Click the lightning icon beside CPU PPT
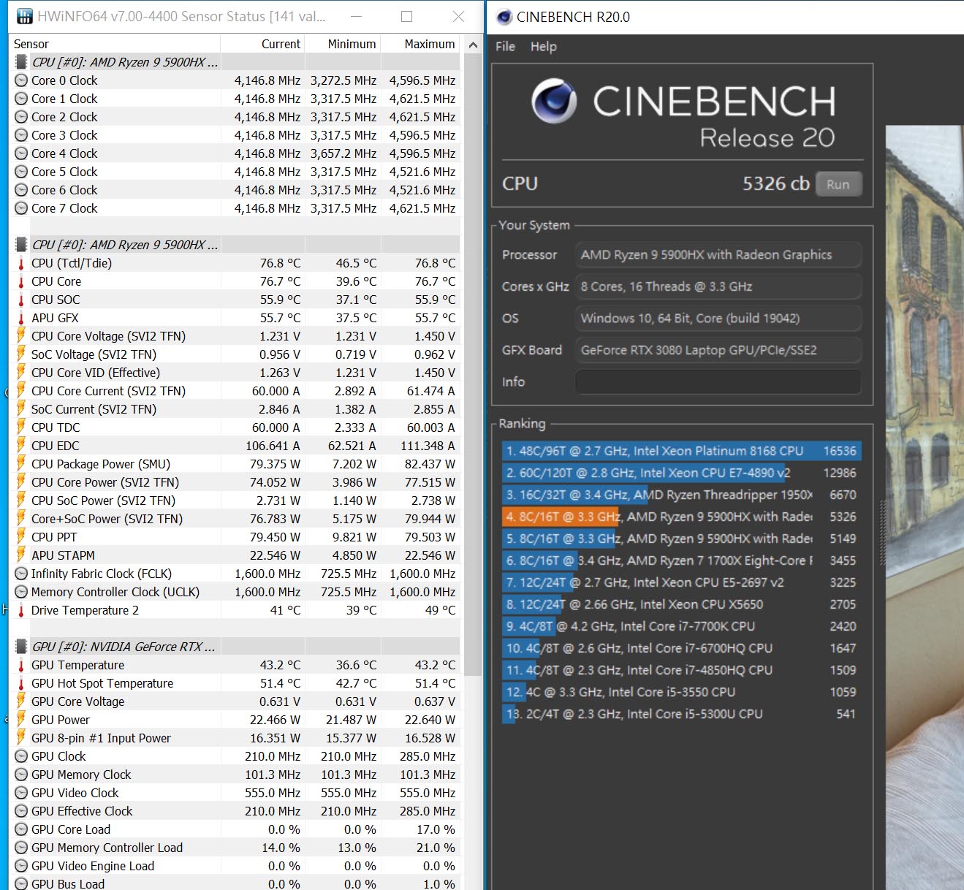 coord(21,537)
